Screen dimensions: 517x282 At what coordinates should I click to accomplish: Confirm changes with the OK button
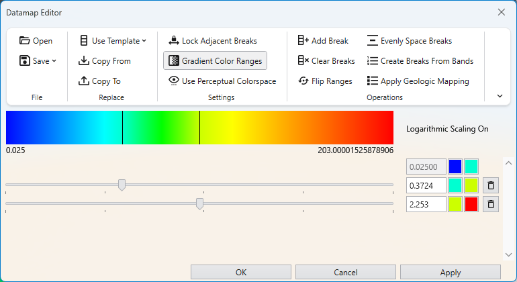240,273
